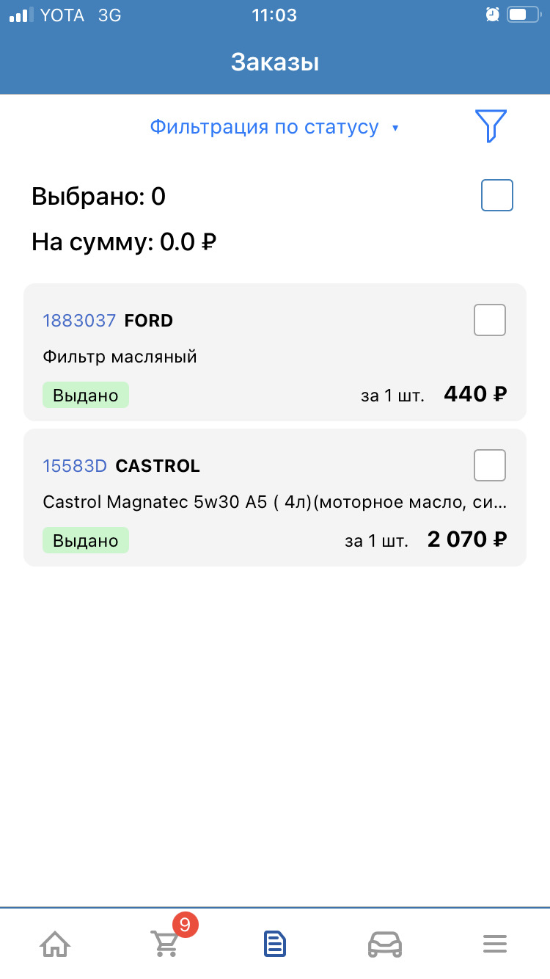Viewport: 550px width, 979px height.
Task: Open the shopping cart icon
Action: (165, 944)
